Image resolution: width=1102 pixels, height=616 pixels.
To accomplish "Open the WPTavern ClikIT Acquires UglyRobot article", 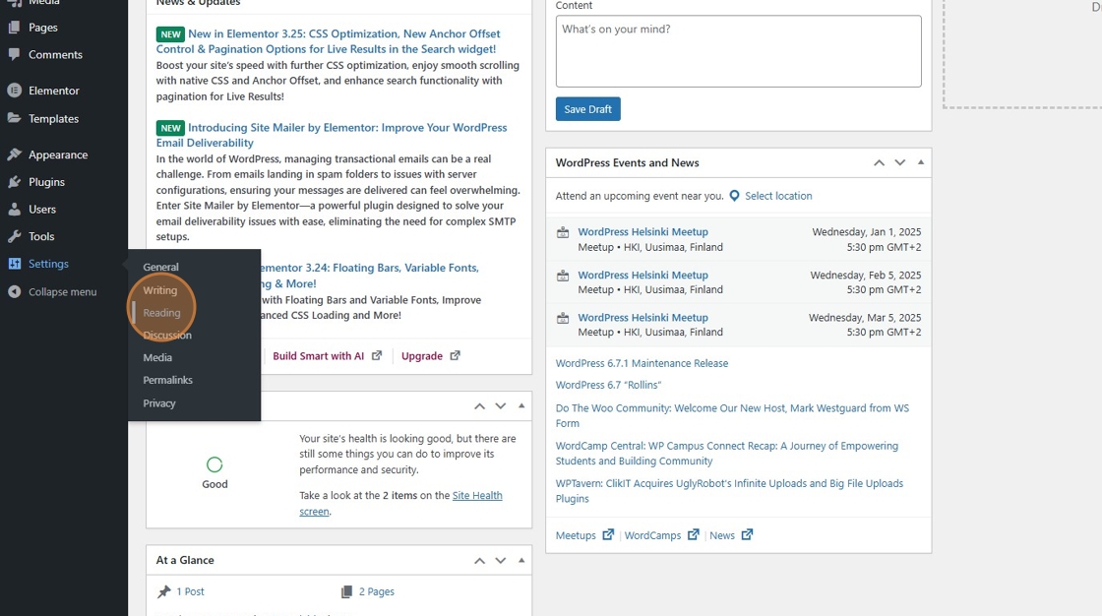I will point(729,491).
